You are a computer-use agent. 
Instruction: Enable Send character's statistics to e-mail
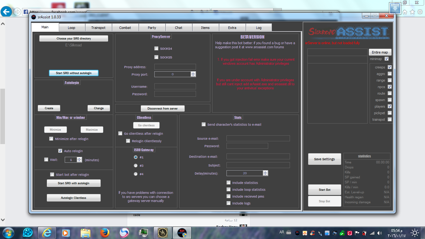[204, 124]
